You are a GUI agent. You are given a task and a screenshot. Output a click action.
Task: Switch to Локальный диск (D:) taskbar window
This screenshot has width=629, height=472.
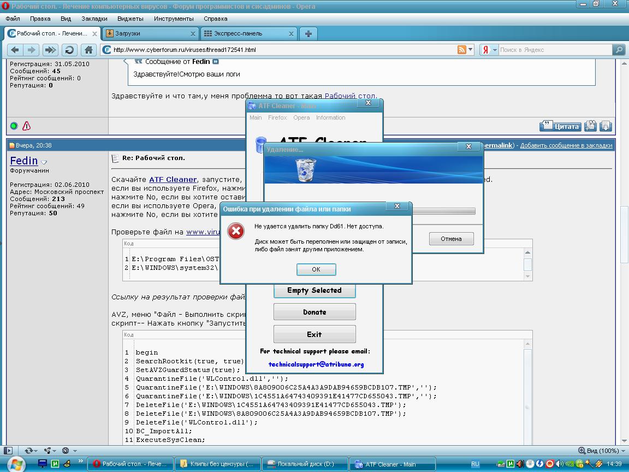305,464
